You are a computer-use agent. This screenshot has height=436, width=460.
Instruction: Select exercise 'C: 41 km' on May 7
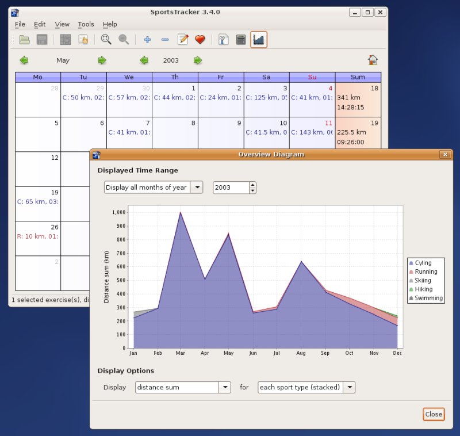tap(129, 132)
